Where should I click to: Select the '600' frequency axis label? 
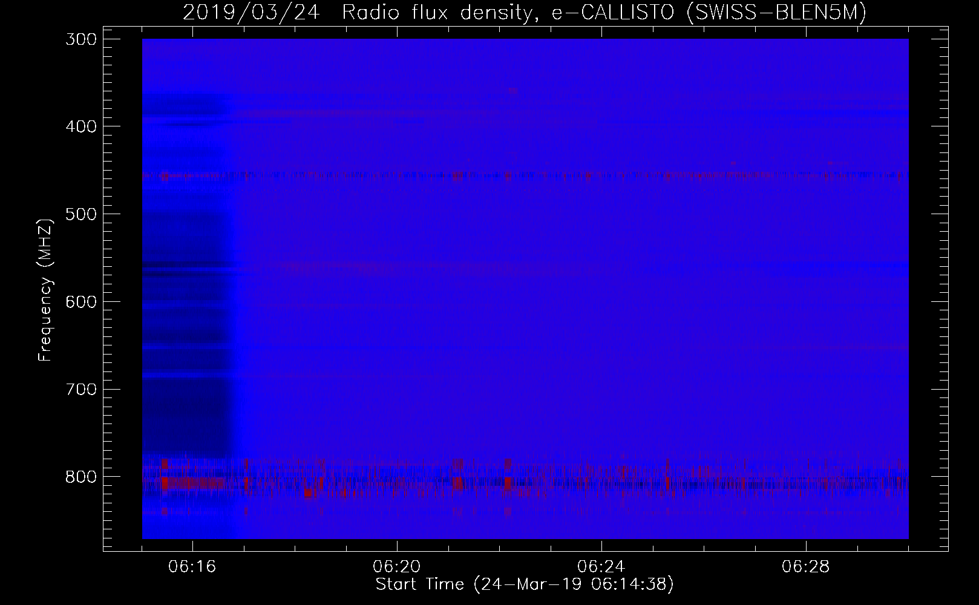point(80,302)
